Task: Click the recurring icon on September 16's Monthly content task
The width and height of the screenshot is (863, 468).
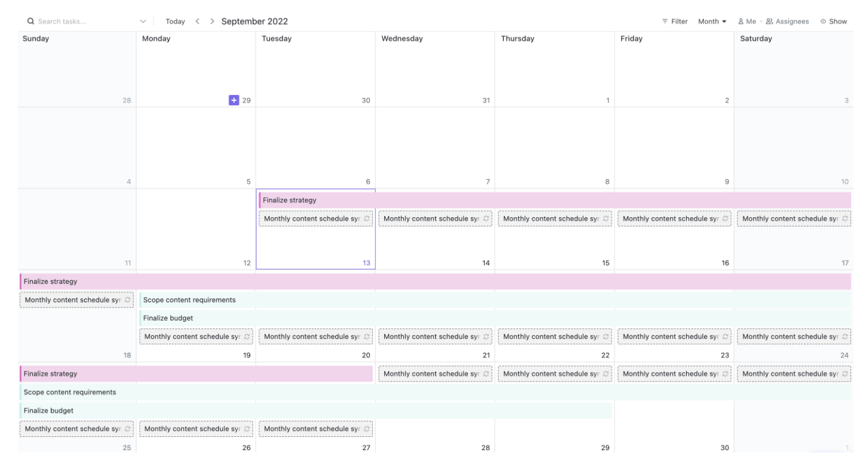Action: (724, 218)
